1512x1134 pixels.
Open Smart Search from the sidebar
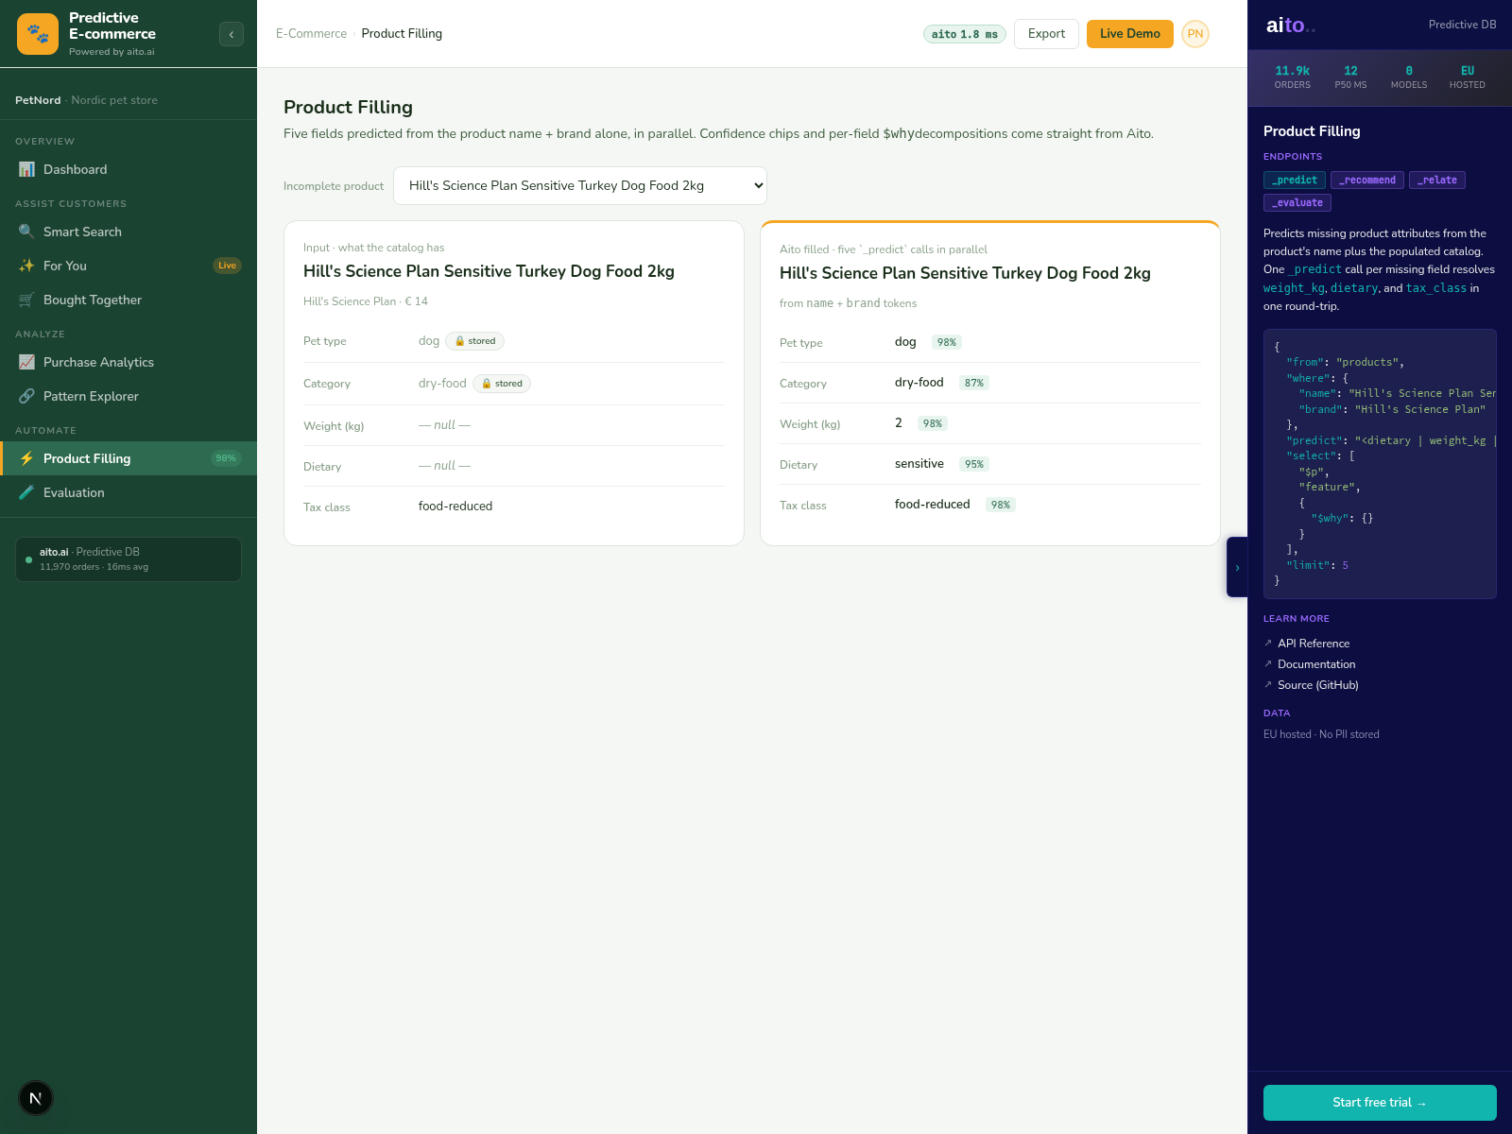click(x=129, y=232)
